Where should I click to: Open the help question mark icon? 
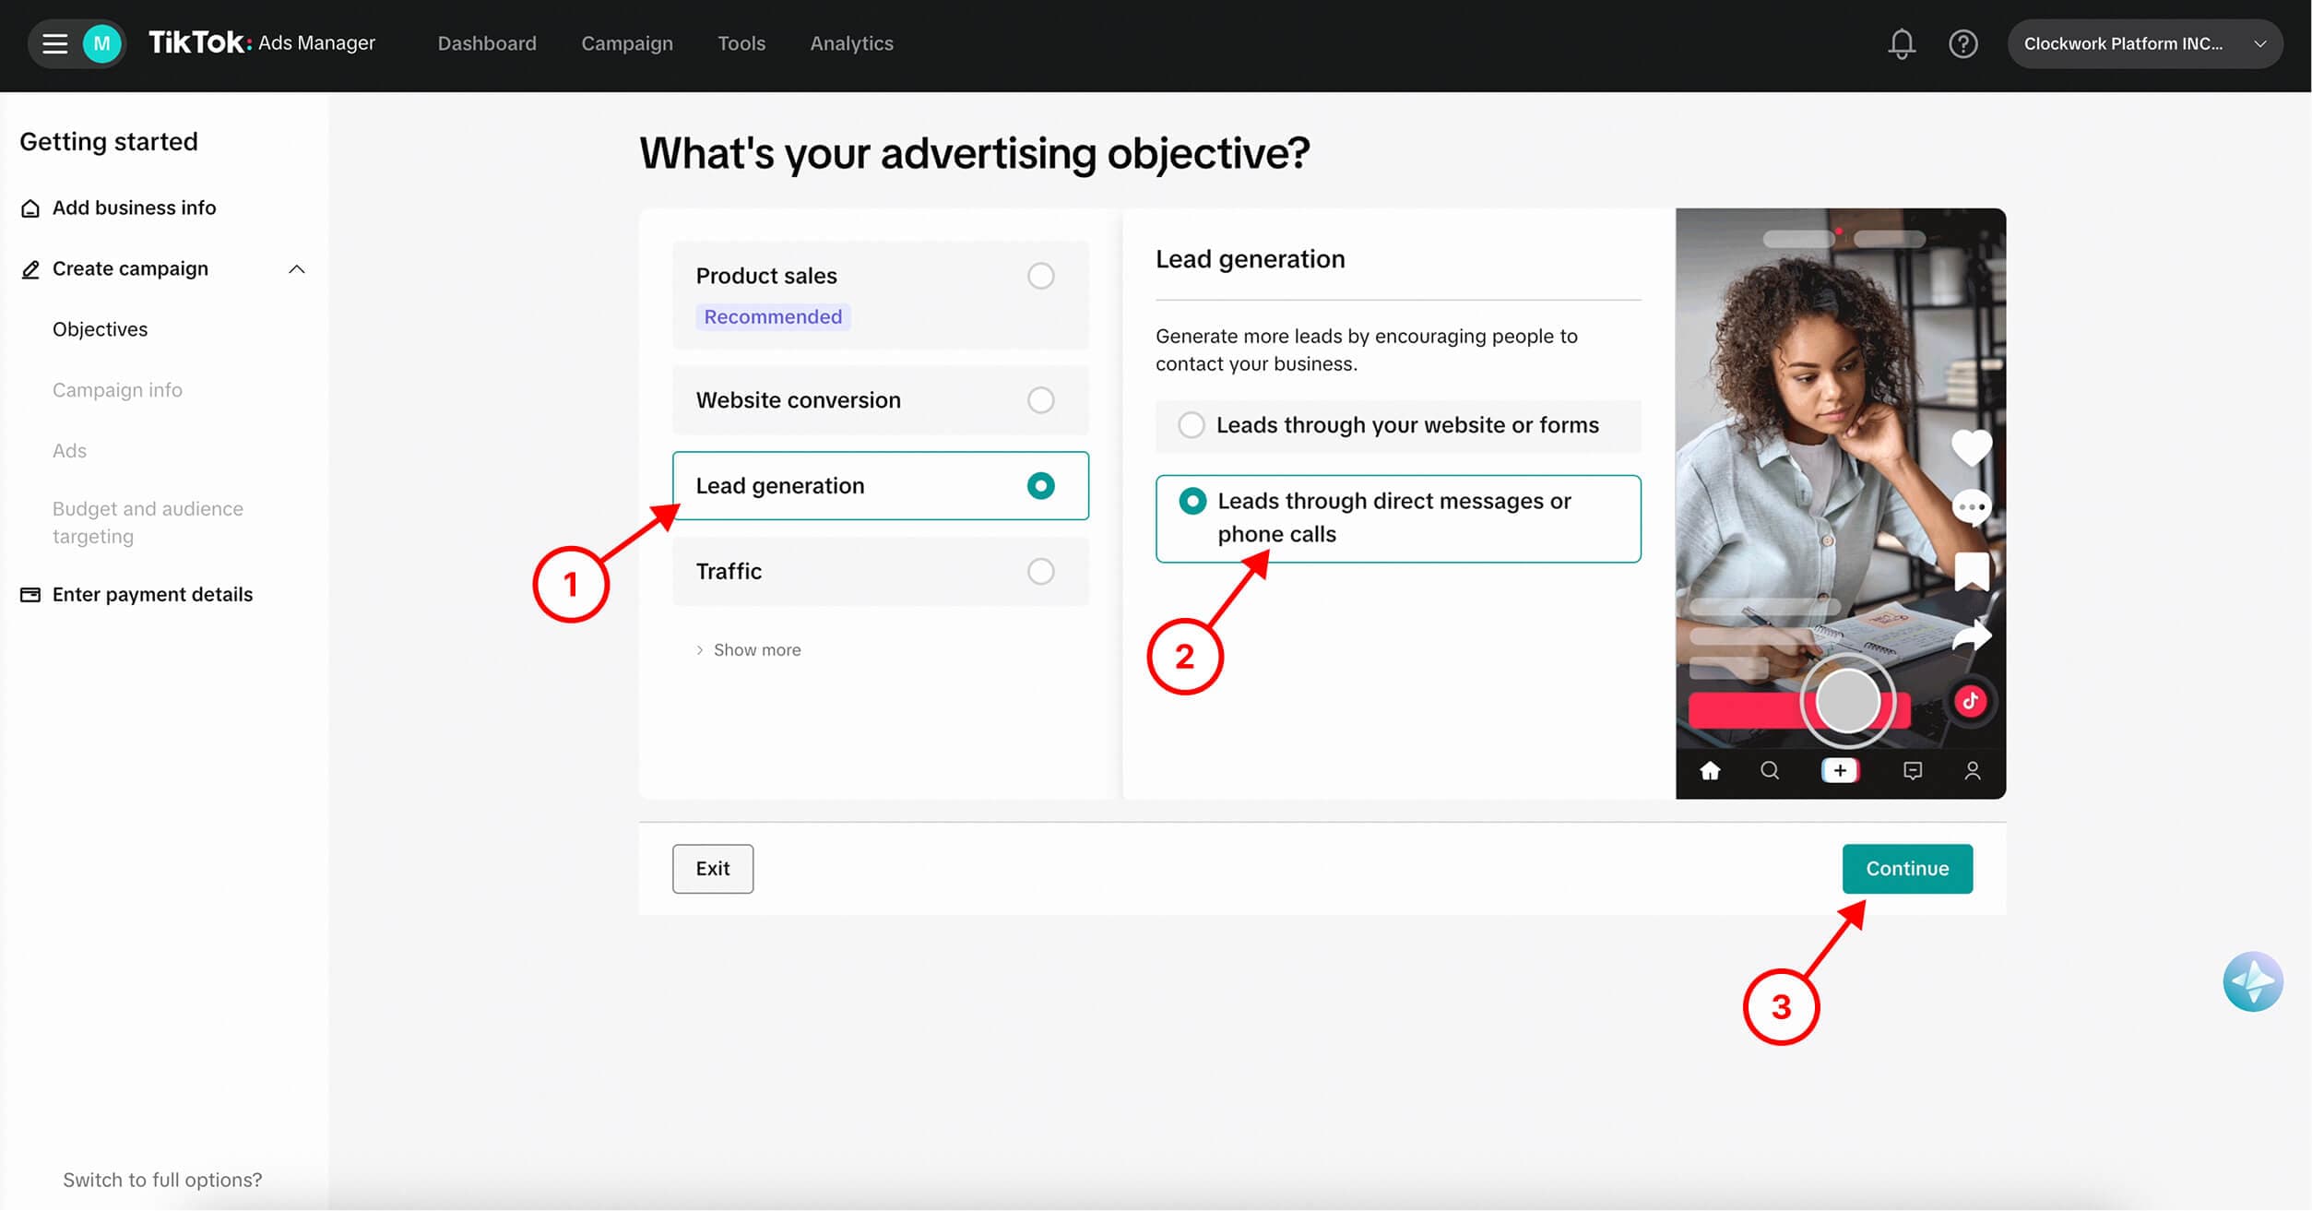(x=1963, y=43)
